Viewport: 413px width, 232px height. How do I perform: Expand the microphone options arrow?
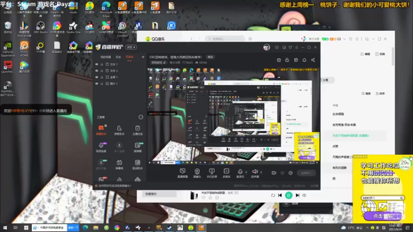246,172
